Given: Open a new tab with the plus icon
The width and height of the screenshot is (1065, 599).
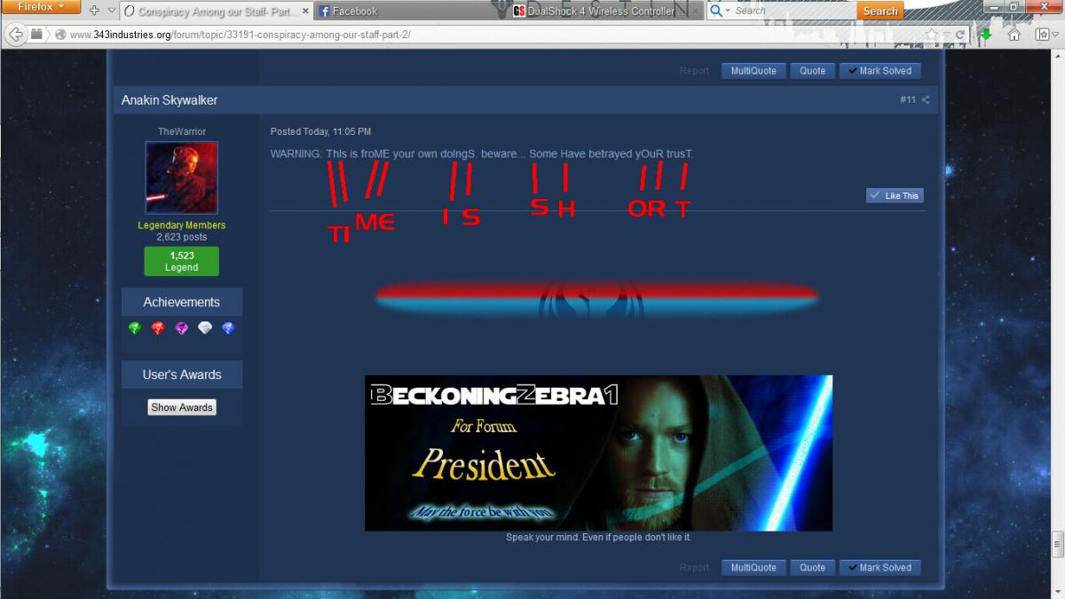Looking at the screenshot, I should (x=94, y=11).
